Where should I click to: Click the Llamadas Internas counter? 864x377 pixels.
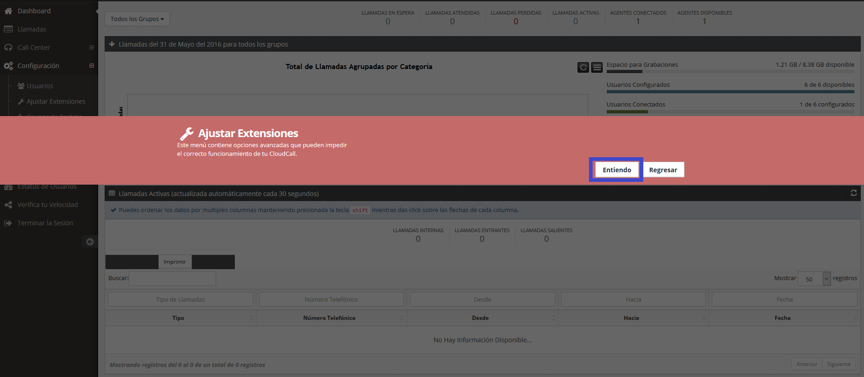pyautogui.click(x=418, y=235)
